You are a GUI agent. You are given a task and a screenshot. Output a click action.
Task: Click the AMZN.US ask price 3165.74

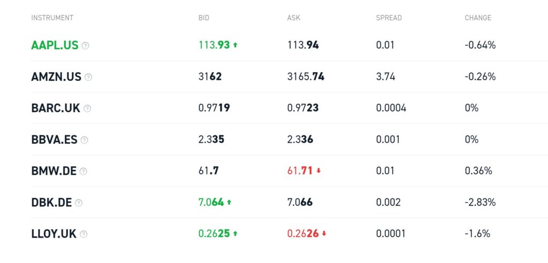pos(306,76)
